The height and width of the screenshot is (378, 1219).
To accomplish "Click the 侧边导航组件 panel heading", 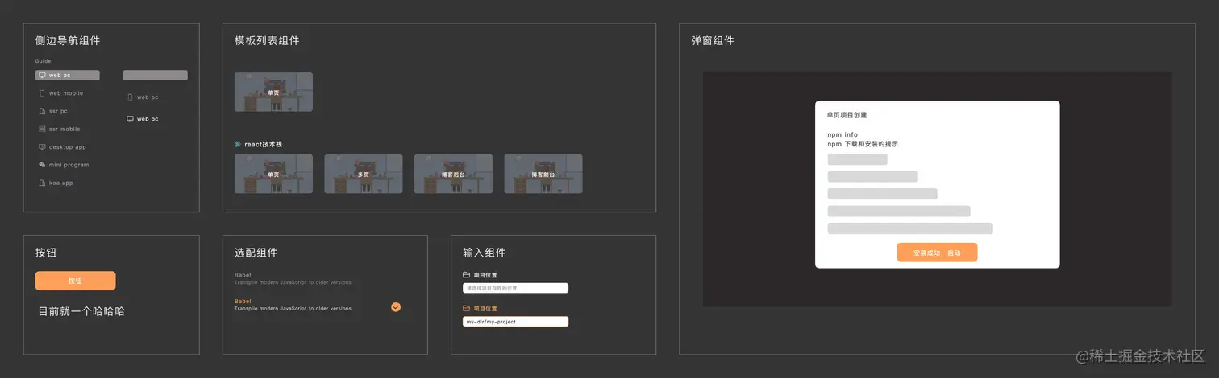I will click(68, 40).
